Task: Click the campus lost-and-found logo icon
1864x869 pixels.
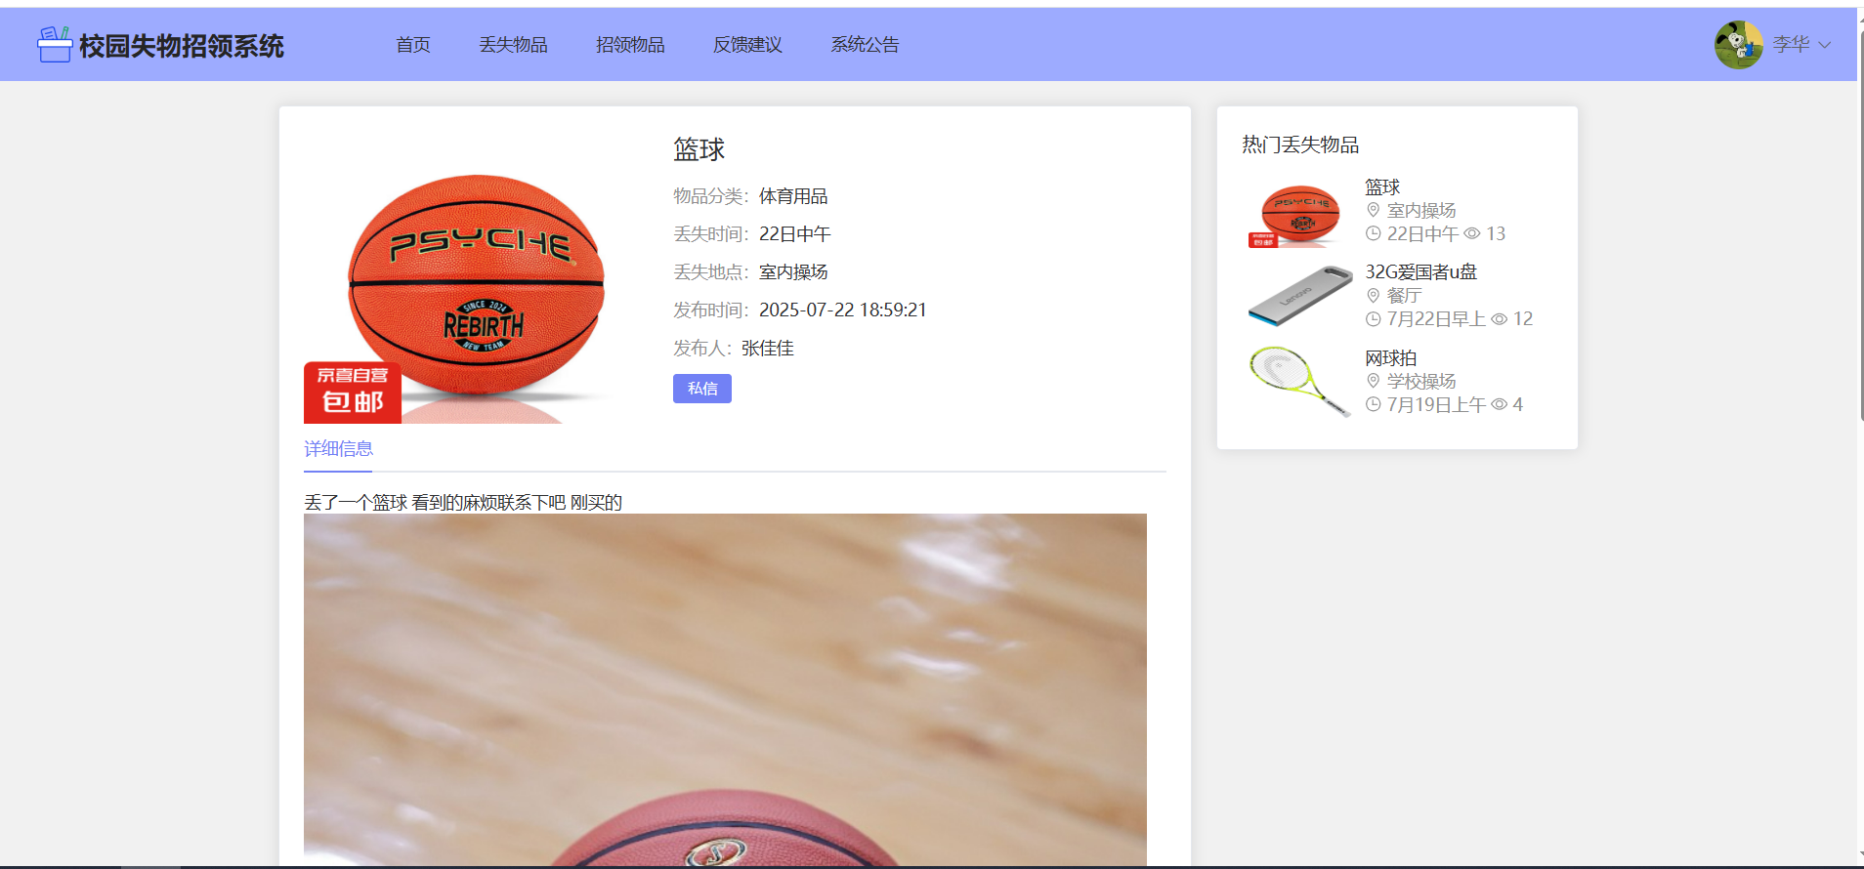Action: [x=54, y=45]
